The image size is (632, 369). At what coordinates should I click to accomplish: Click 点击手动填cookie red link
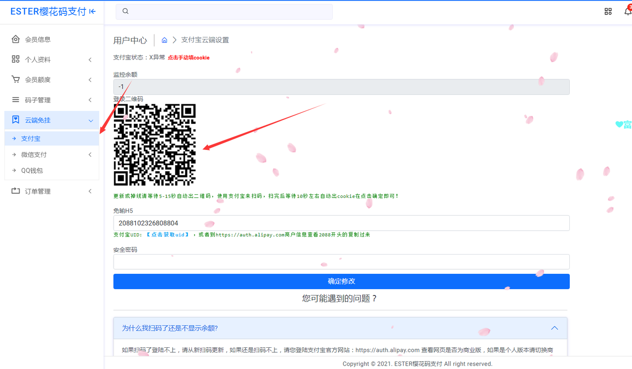coord(189,58)
